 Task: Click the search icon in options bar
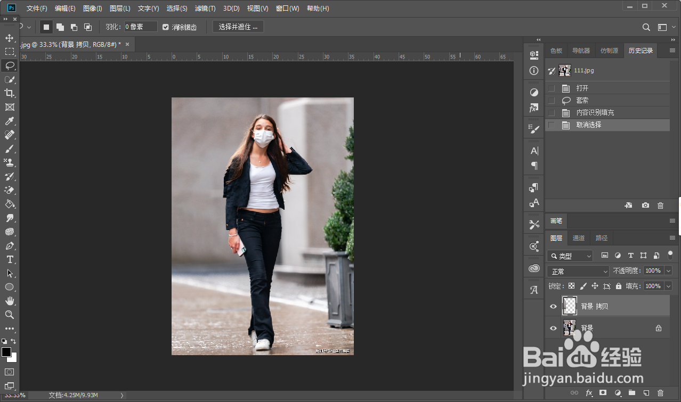(646, 27)
